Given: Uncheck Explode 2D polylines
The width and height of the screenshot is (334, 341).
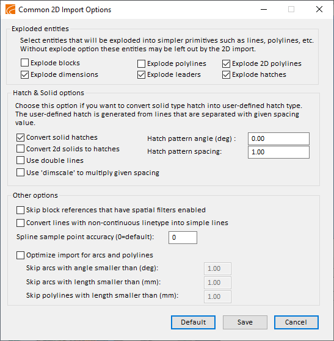Looking at the screenshot, I should pyautogui.click(x=226, y=63).
